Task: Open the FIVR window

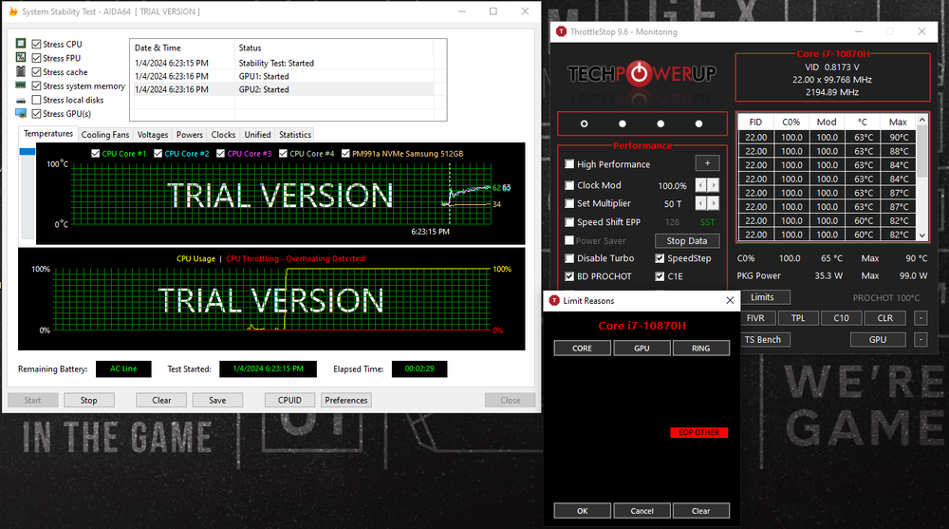Action: pyautogui.click(x=755, y=318)
